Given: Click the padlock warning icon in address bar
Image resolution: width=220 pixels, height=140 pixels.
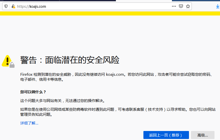Looking at the screenshot, I should (x=13, y=6).
